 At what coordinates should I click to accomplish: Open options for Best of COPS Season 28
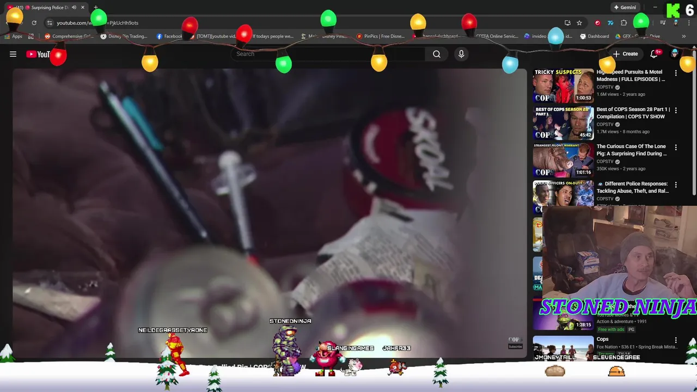point(676,110)
